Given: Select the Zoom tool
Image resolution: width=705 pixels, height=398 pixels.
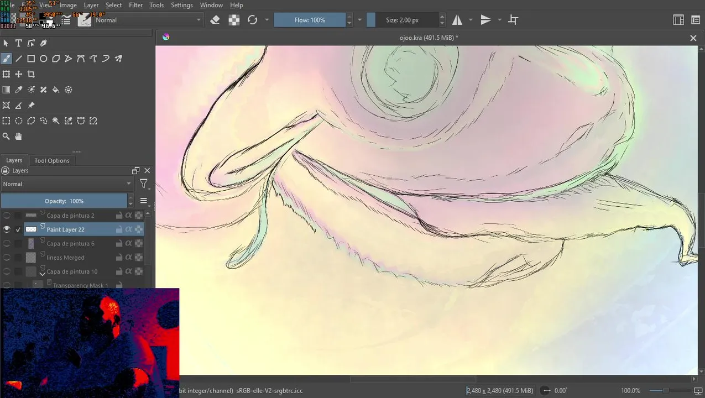Looking at the screenshot, I should (6, 136).
